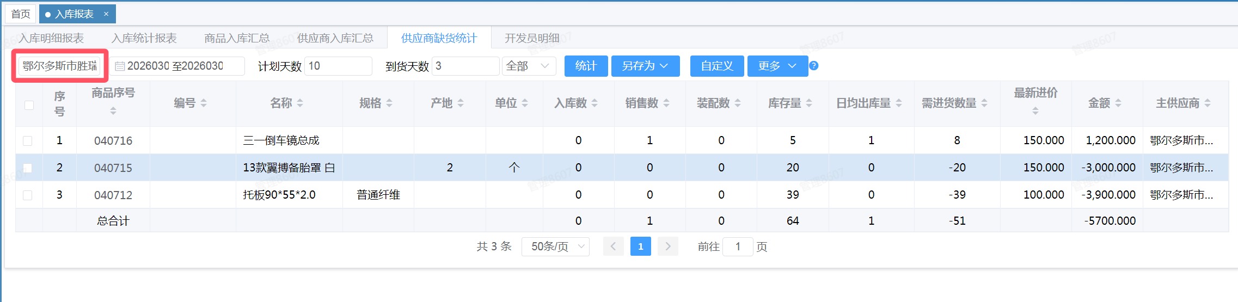
Task: Toggle the select-all header checkbox
Action: pos(29,105)
